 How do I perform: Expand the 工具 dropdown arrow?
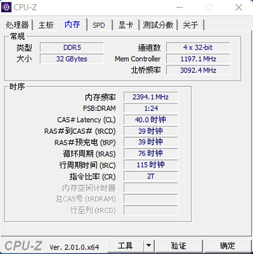pos(149,246)
